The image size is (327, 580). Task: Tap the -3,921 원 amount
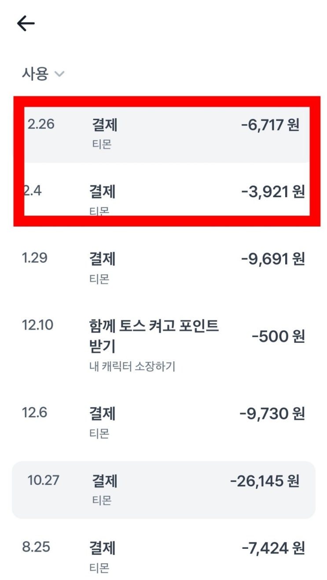[273, 192]
